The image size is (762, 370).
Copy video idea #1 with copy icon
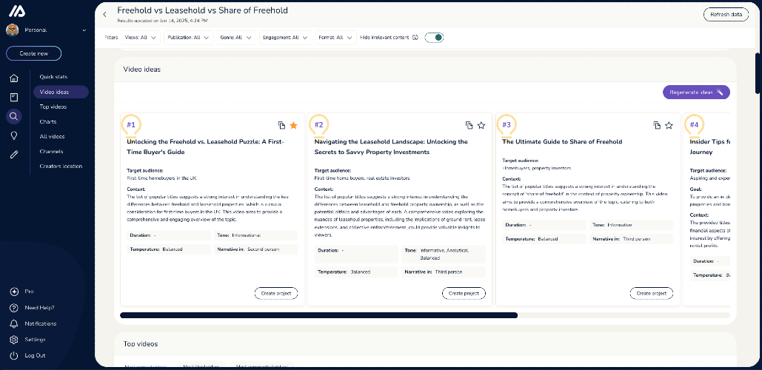point(281,125)
